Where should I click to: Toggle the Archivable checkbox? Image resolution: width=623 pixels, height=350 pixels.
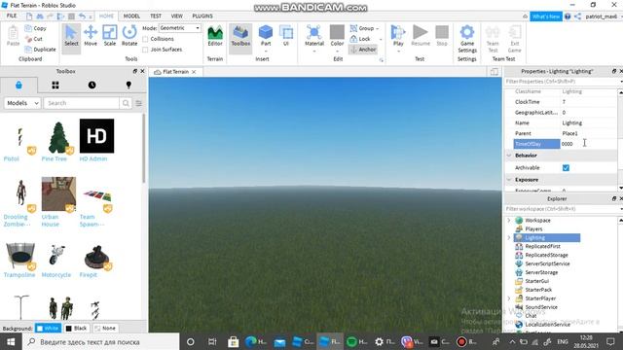[566, 168]
